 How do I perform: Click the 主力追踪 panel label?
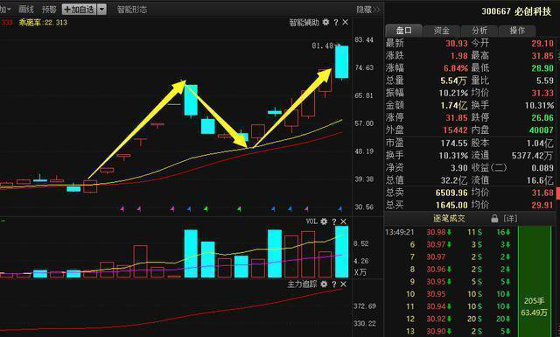tap(302, 284)
